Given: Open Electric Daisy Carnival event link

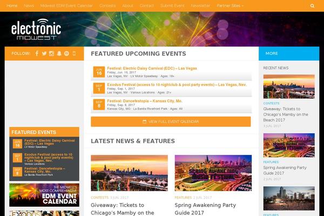Looking at the screenshot, I should 152,68.
